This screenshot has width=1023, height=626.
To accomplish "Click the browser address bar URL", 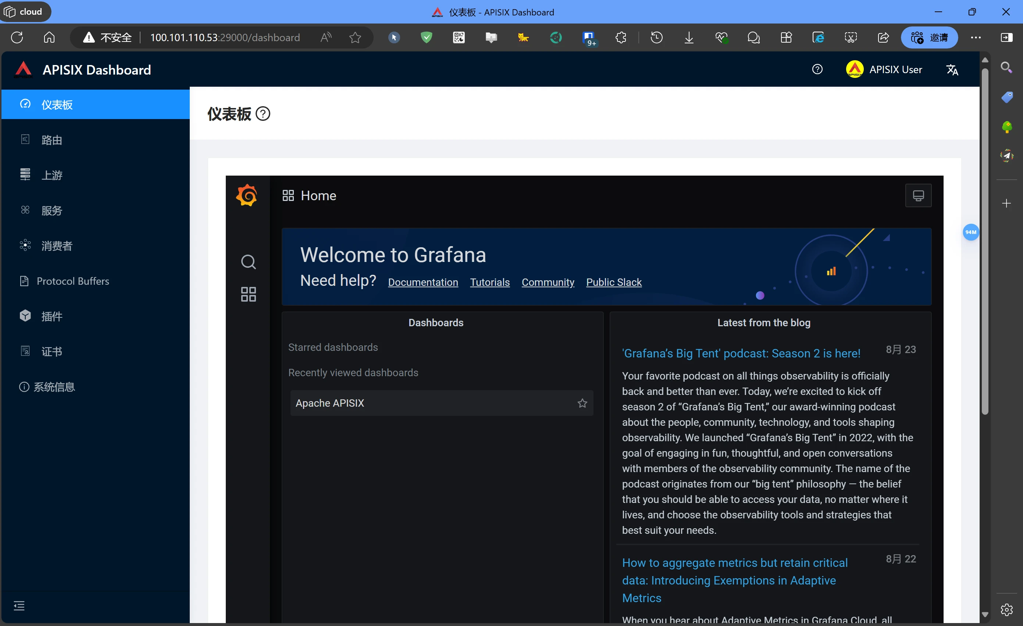I will 225,37.
